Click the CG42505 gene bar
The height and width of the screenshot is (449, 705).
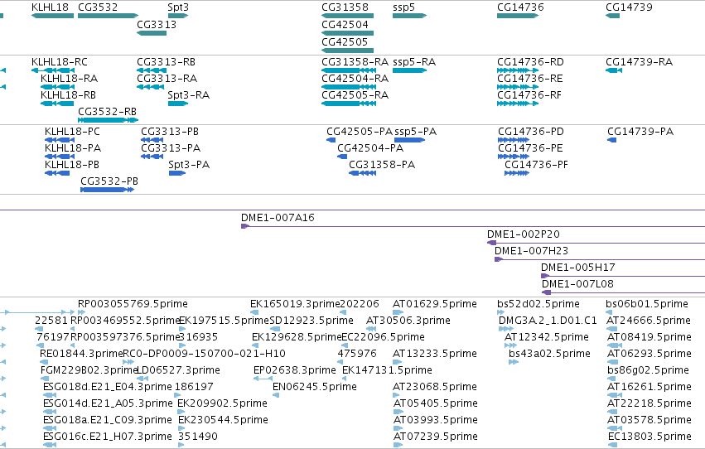pyautogui.click(x=348, y=51)
